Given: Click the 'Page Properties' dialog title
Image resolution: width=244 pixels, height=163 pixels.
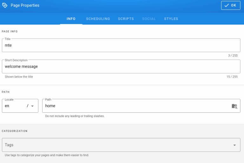Looking at the screenshot, I should click(x=25, y=5).
